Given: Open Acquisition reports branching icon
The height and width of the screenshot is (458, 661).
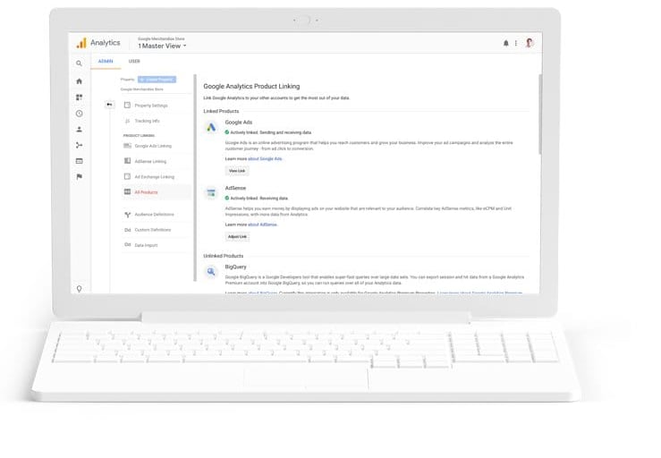Looking at the screenshot, I should pyautogui.click(x=79, y=145).
